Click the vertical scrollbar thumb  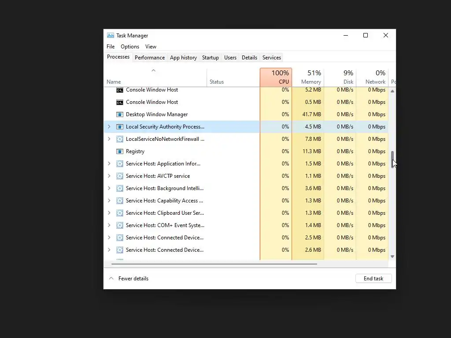(392, 159)
